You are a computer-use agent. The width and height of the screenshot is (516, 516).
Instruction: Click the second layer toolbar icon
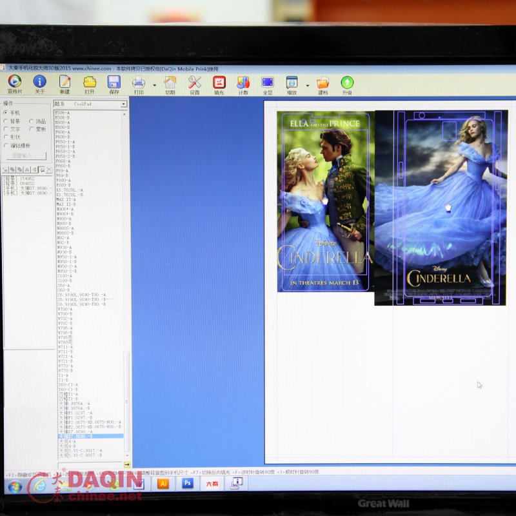tap(13, 170)
